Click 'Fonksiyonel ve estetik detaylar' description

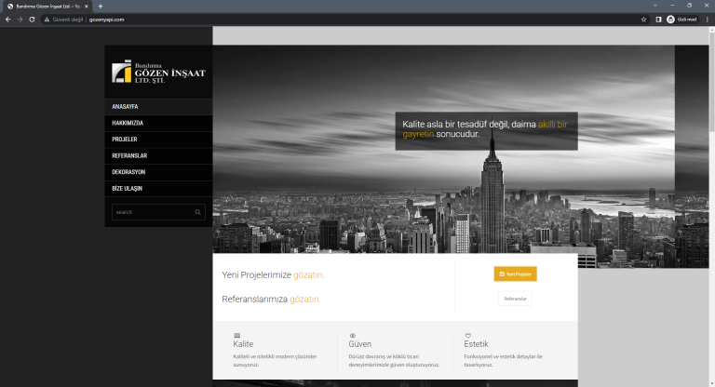[504, 361]
